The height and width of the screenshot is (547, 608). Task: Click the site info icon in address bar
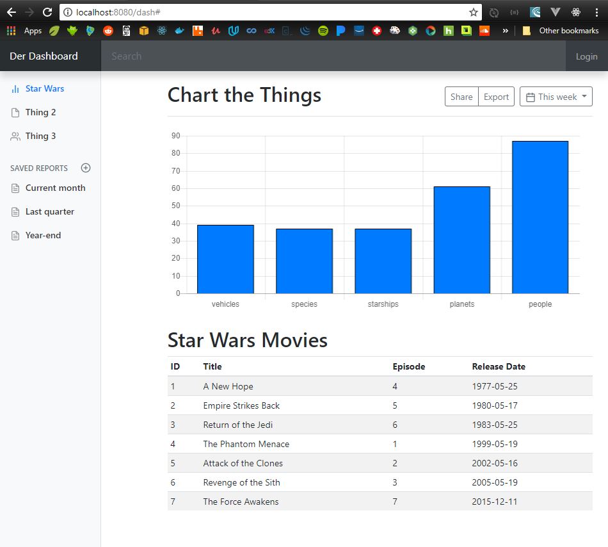coord(68,12)
